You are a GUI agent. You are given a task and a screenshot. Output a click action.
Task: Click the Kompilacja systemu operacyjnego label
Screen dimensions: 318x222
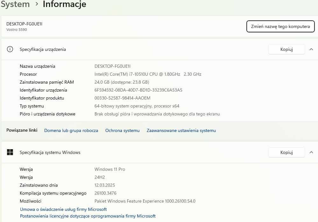[x=53, y=193]
